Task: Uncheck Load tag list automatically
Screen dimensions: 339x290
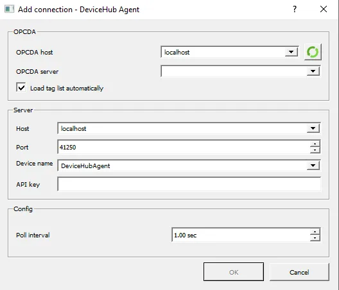Action: (x=21, y=88)
